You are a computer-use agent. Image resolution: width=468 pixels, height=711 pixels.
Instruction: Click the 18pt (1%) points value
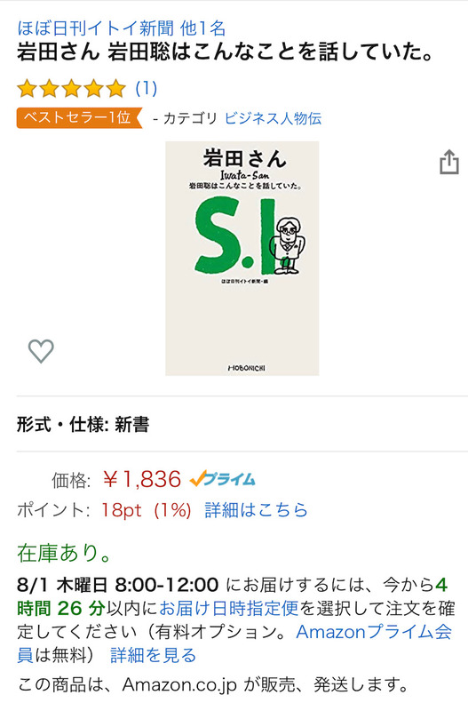(x=146, y=510)
